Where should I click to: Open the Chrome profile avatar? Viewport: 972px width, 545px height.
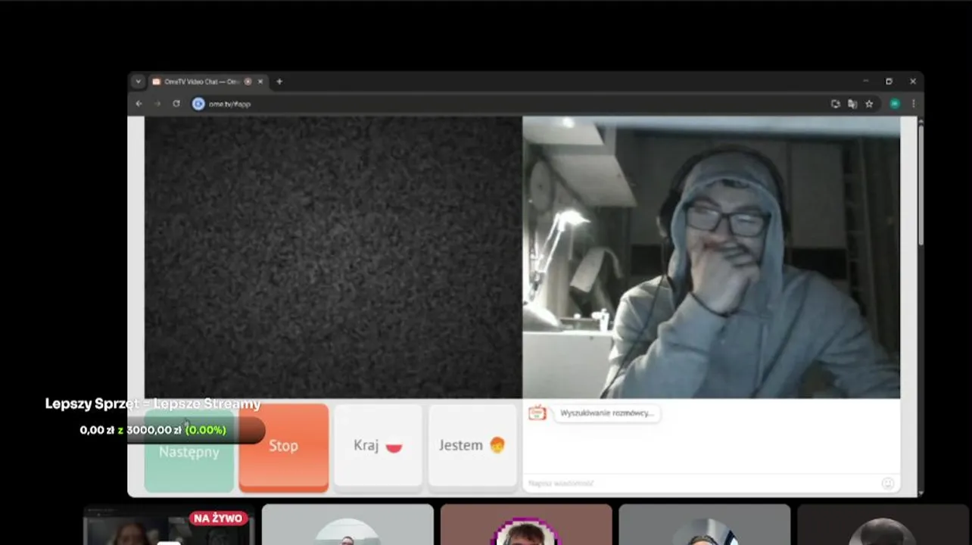pyautogui.click(x=895, y=104)
